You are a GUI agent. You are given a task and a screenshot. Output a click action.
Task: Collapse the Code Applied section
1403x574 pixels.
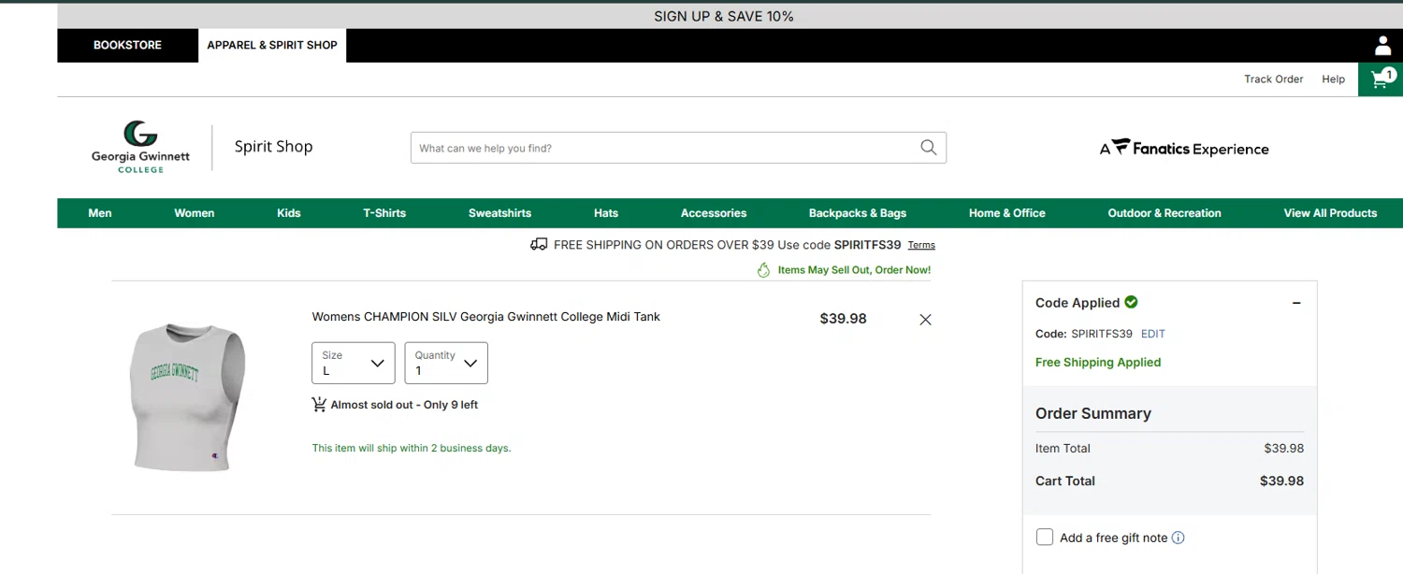click(x=1296, y=303)
